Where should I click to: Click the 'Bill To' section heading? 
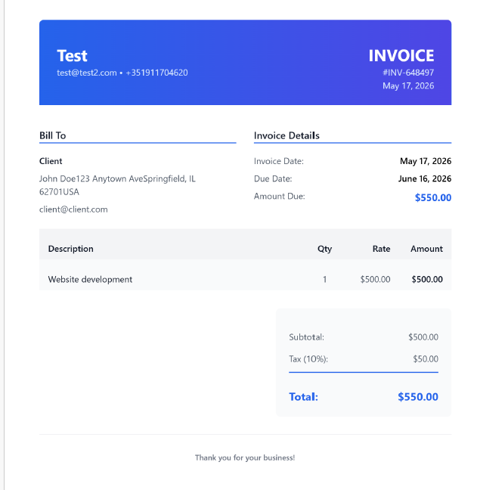pyautogui.click(x=52, y=135)
